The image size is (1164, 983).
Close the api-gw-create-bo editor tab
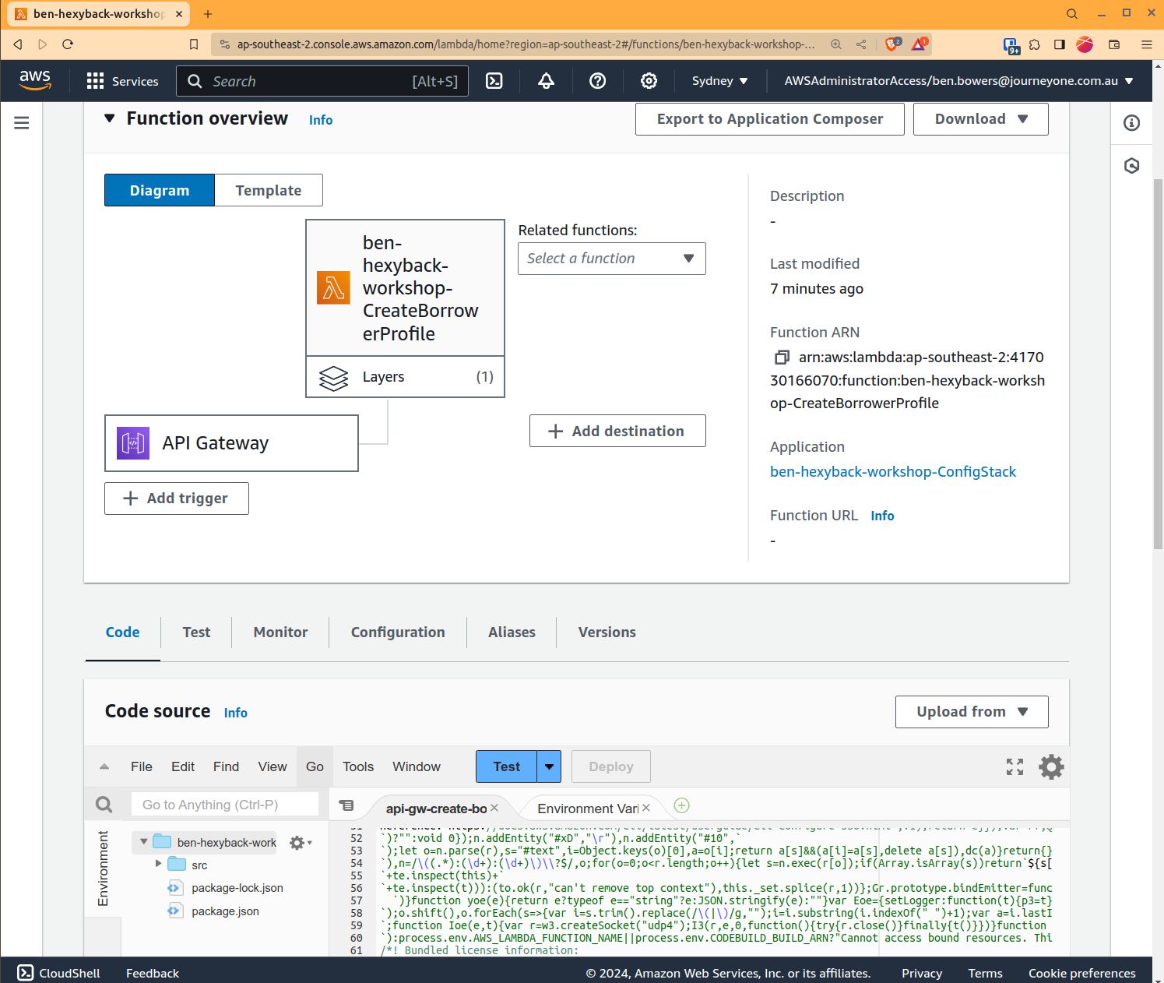tap(494, 809)
